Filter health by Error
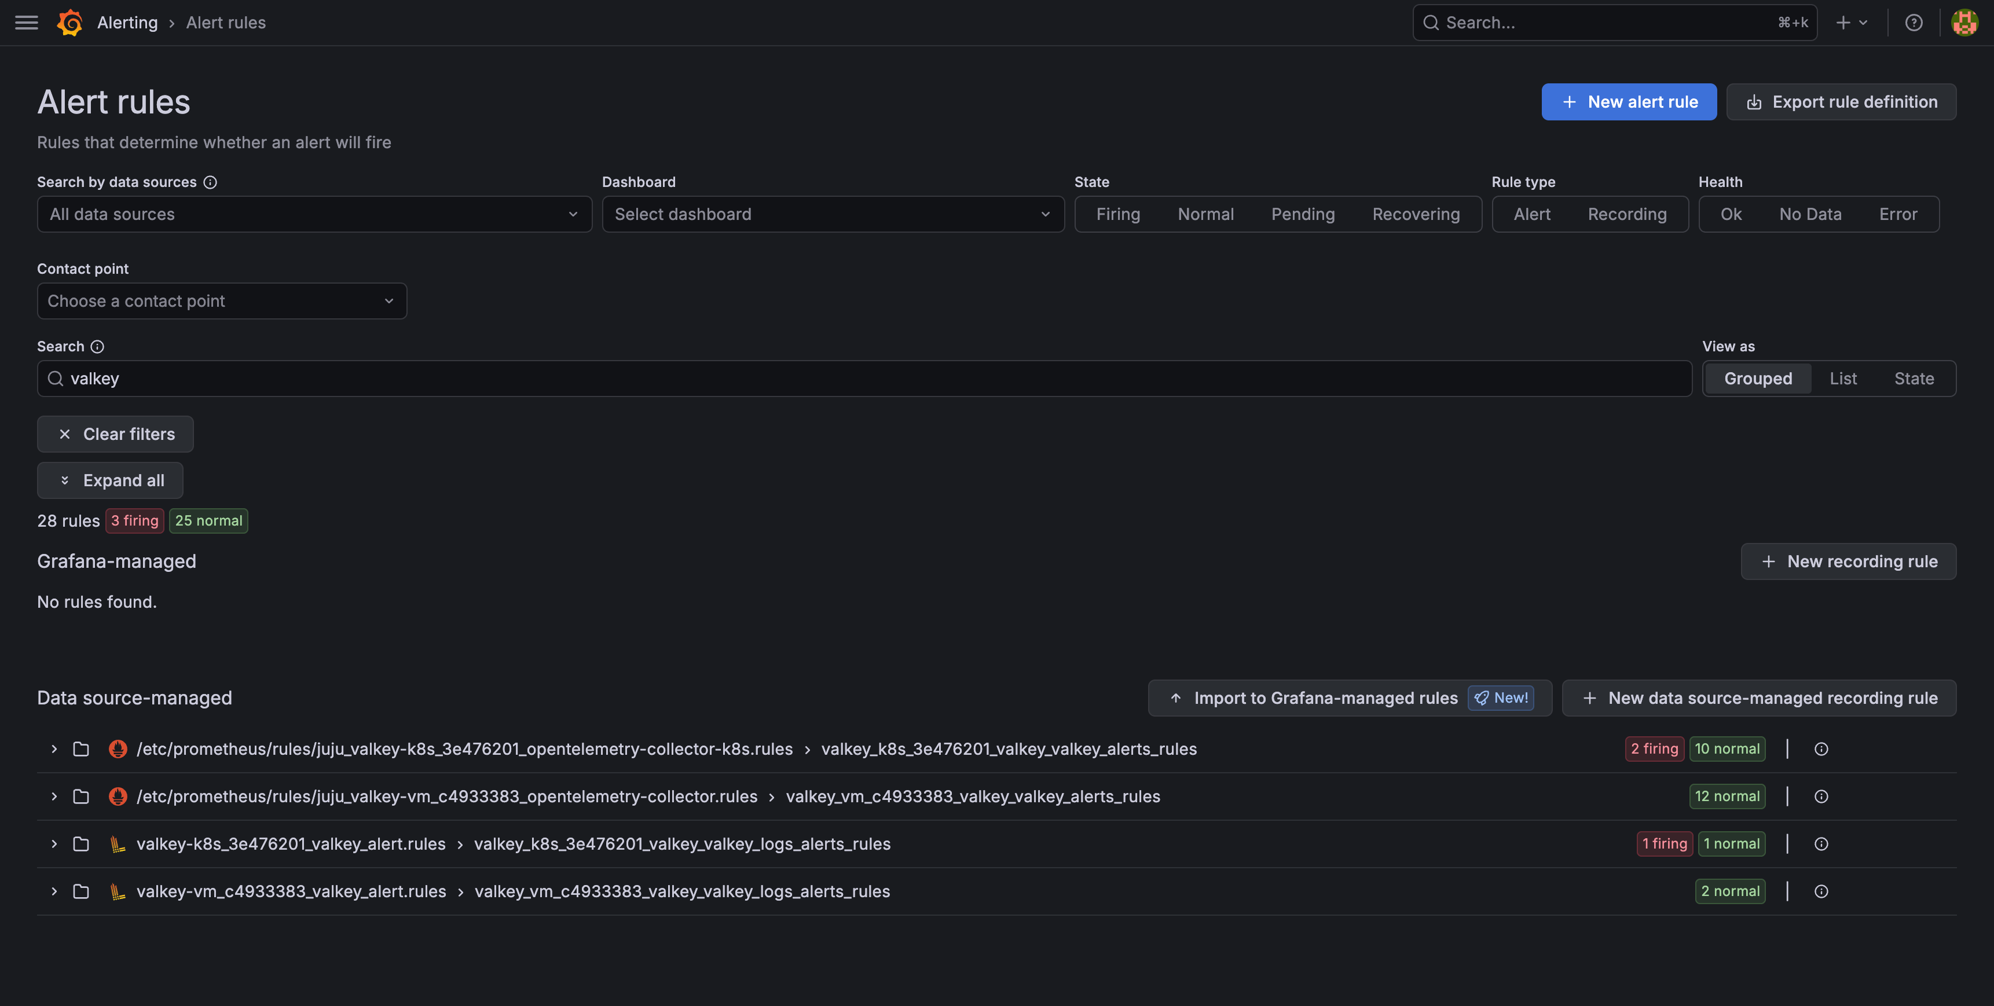Viewport: 1994px width, 1006px height. pos(1898,214)
